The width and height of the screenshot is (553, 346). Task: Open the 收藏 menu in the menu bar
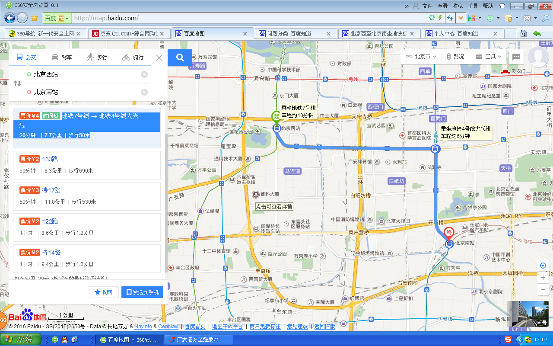coord(458,6)
